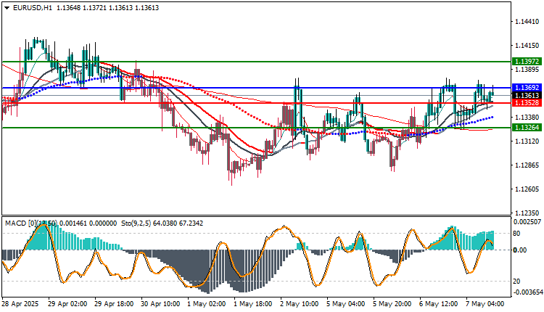Click the 1.12350 price scale value
Viewport: 544px width, 312px height.
[527, 213]
